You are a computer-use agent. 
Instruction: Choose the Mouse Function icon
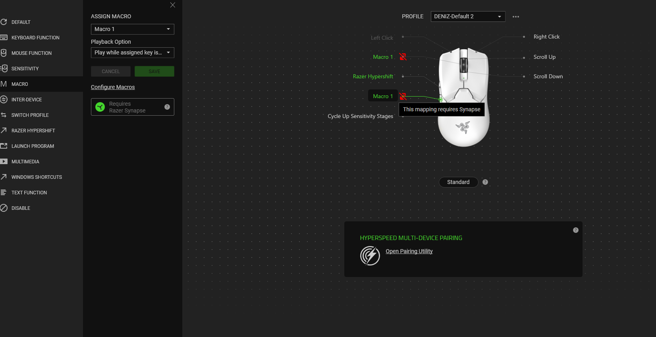[4, 53]
